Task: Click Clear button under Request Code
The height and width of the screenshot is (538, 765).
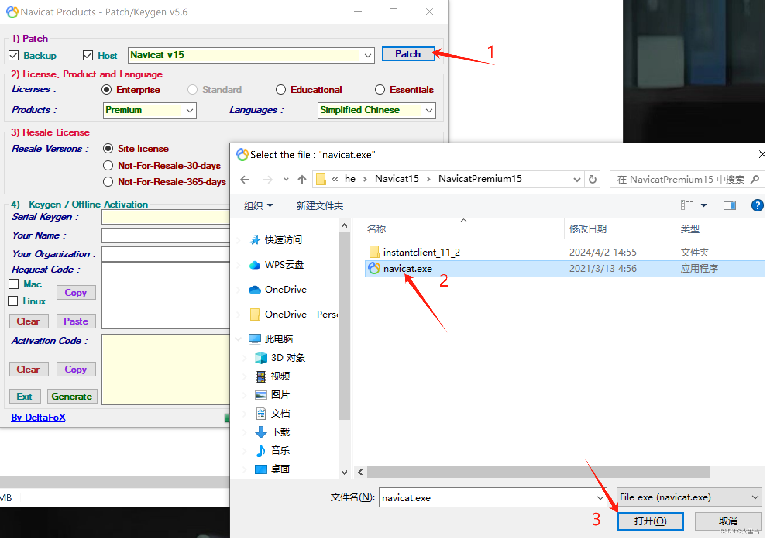Action: pyautogui.click(x=29, y=321)
